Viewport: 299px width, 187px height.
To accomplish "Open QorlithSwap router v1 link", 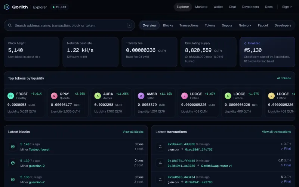I will (216, 166).
